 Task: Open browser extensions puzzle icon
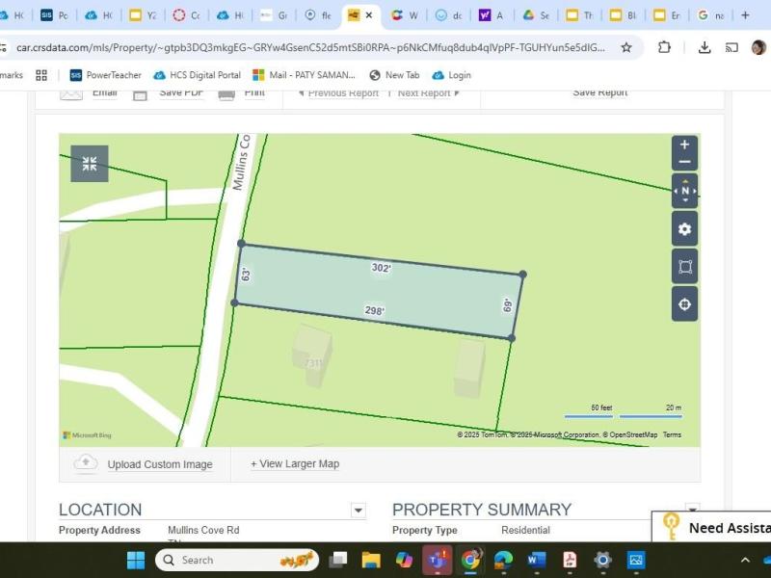(664, 47)
